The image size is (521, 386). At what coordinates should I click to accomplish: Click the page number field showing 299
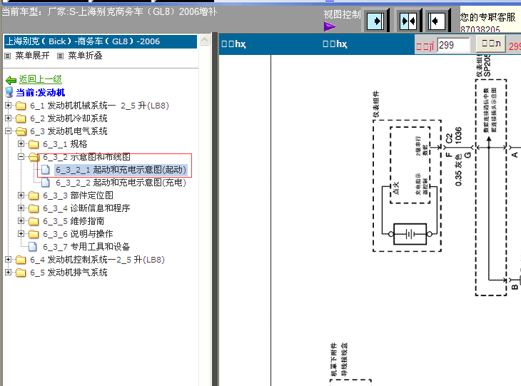pyautogui.click(x=453, y=45)
